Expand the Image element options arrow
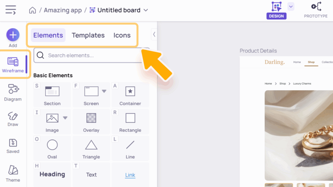Screen dimensions: 333x187 (x=65, y=118)
